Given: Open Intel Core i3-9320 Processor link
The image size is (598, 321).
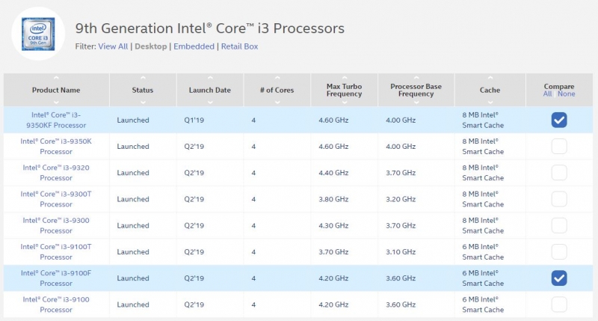Looking at the screenshot, I should coord(56,173).
